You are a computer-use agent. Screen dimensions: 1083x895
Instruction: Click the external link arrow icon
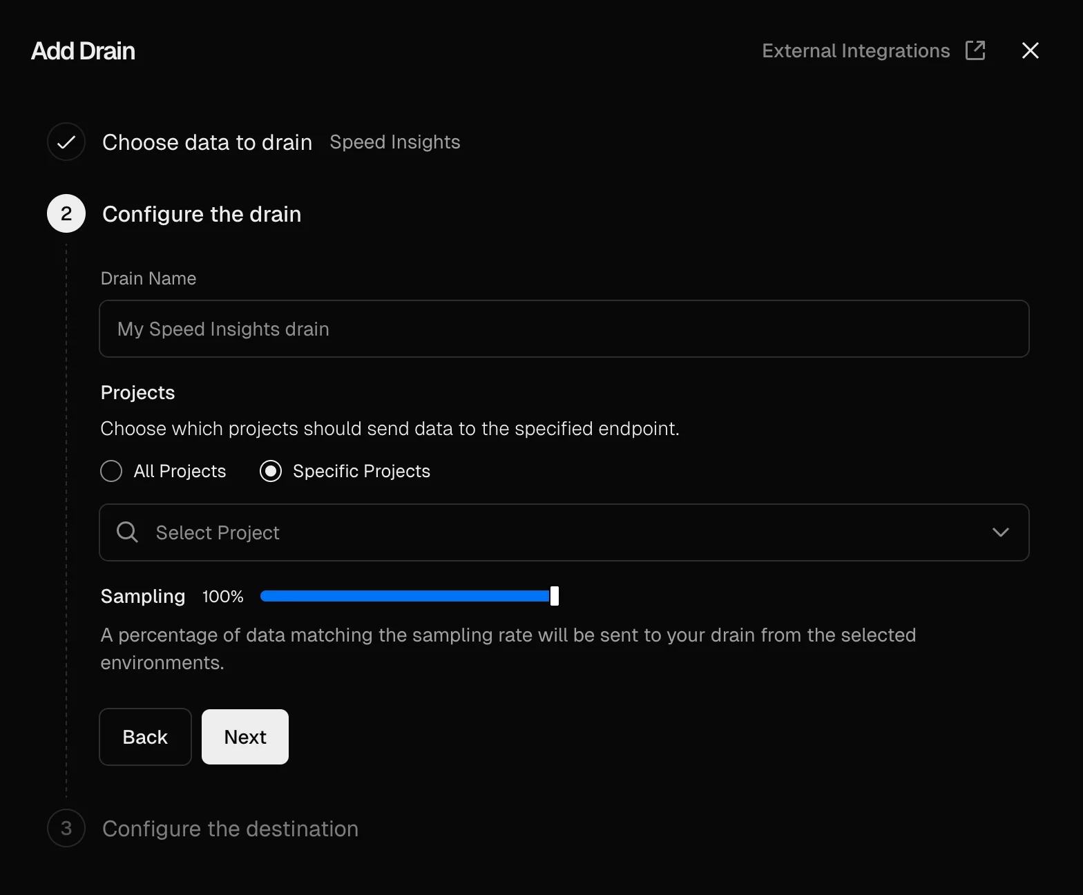pos(975,50)
